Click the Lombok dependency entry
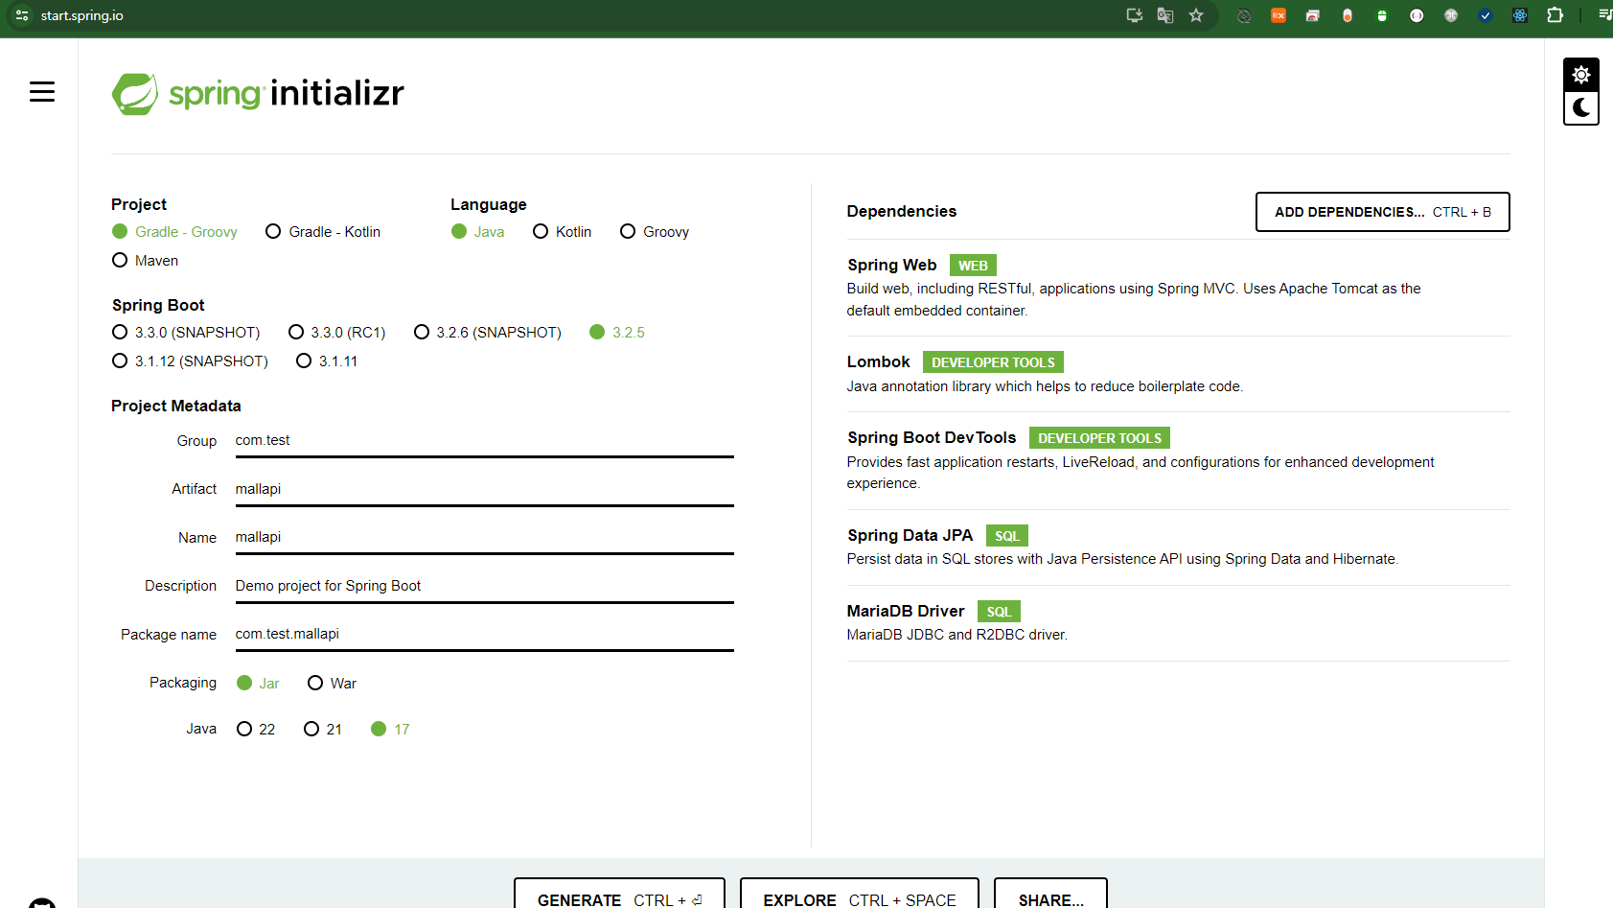The height and width of the screenshot is (908, 1613). [1178, 374]
